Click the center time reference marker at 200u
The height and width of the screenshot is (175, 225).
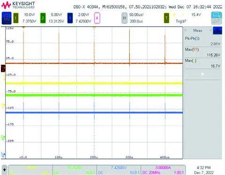pyautogui.click(x=94, y=27)
